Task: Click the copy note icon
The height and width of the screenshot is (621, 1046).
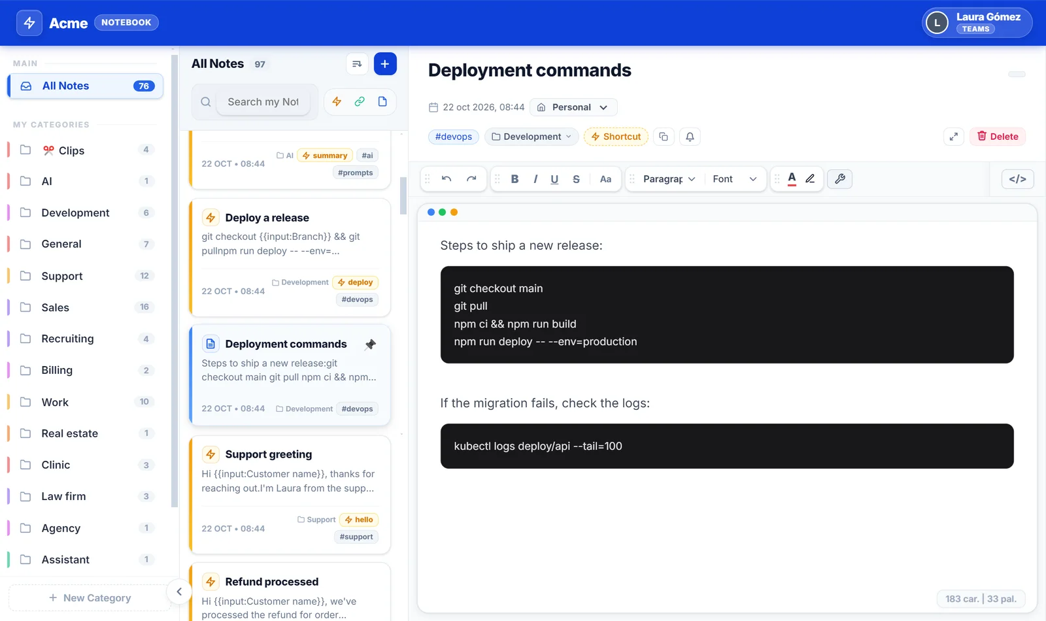Action: click(x=664, y=137)
